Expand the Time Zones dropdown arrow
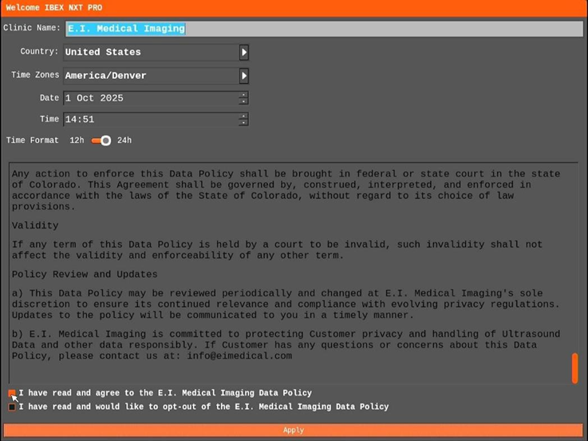Screen dimensions: 588x441 [244, 76]
